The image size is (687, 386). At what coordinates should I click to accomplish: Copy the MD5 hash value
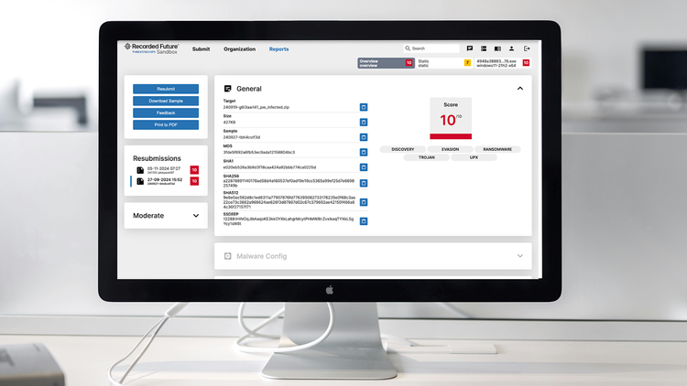point(364,151)
